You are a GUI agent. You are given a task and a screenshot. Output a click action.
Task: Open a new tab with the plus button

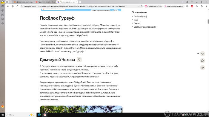[x=80, y=2]
